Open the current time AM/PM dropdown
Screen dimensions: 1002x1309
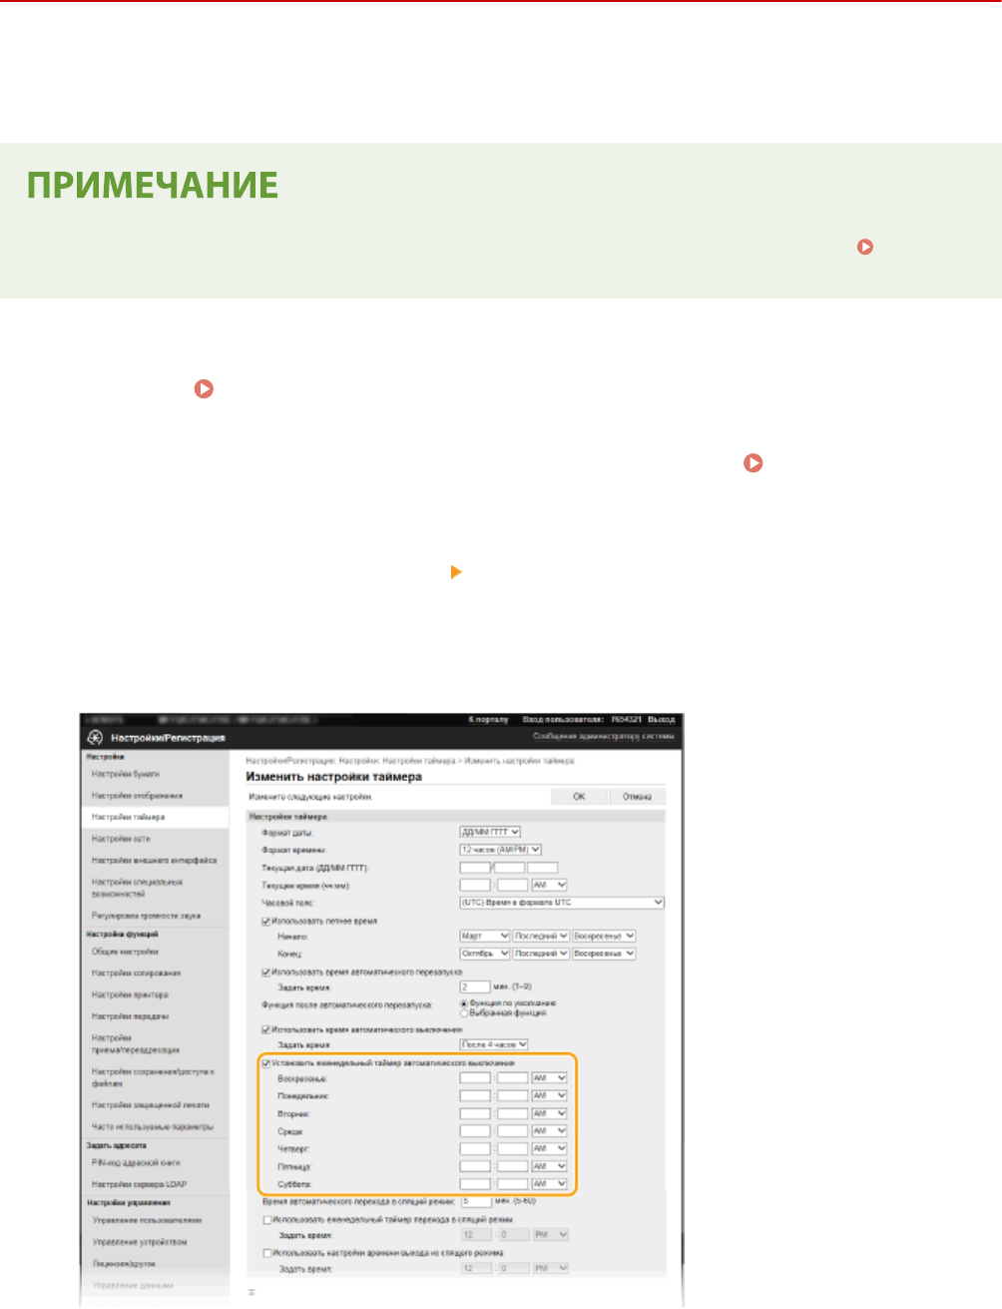(549, 885)
